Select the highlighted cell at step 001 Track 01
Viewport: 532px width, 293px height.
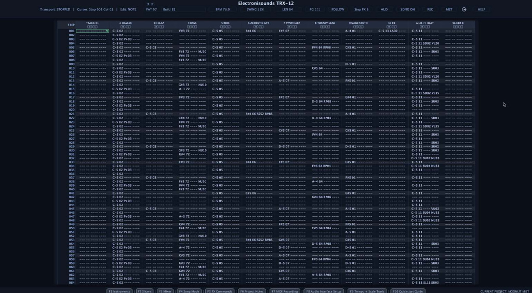[x=92, y=31]
